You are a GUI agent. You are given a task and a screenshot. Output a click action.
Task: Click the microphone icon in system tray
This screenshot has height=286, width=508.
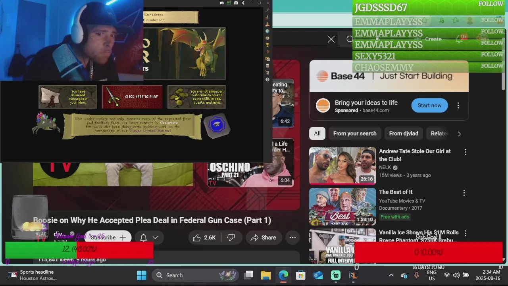coord(417,275)
